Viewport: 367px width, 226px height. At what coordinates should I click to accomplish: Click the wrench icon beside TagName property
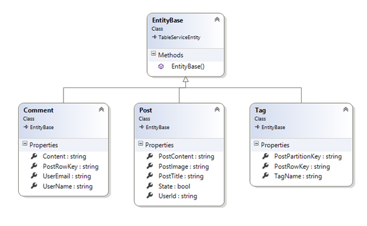pyautogui.click(x=265, y=175)
